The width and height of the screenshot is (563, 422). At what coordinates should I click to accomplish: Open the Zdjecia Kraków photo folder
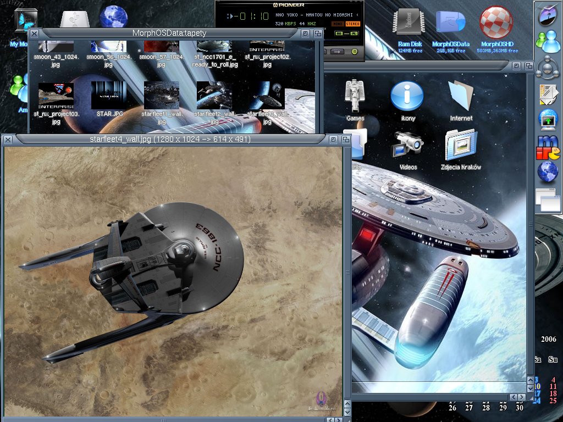pos(461,145)
